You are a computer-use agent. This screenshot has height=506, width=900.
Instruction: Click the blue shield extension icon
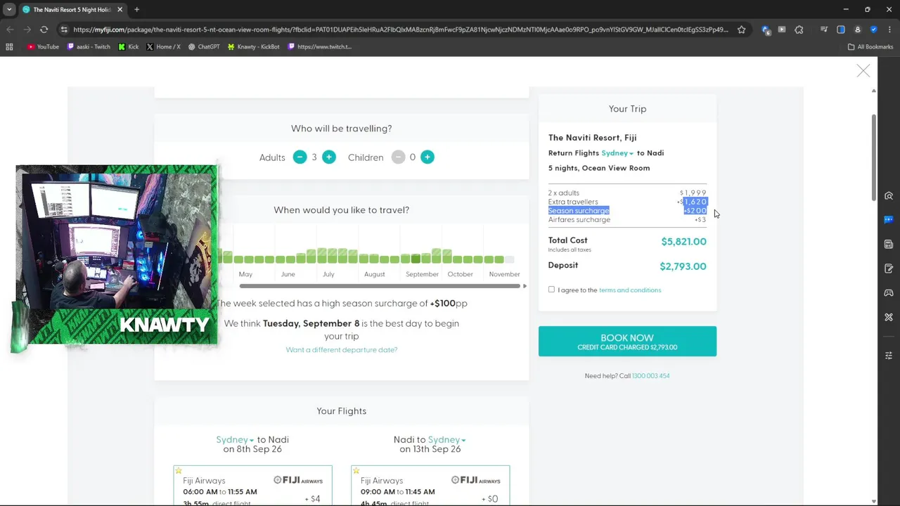click(874, 30)
